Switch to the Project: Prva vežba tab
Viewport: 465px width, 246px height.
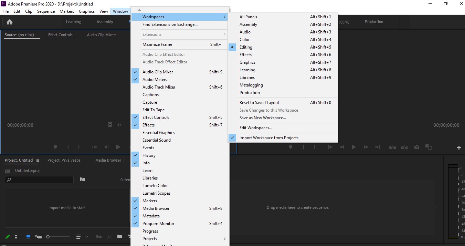(x=64, y=160)
